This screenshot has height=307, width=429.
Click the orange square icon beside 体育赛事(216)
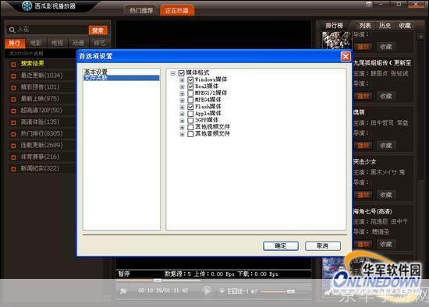pyautogui.click(x=13, y=157)
